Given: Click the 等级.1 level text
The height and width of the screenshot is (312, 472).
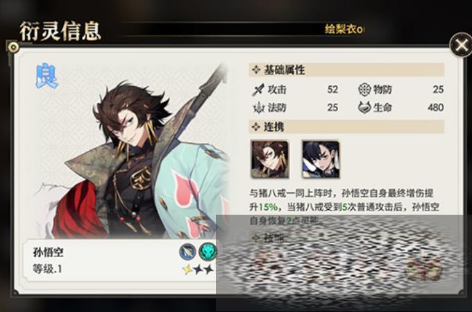Looking at the screenshot, I should tap(47, 269).
